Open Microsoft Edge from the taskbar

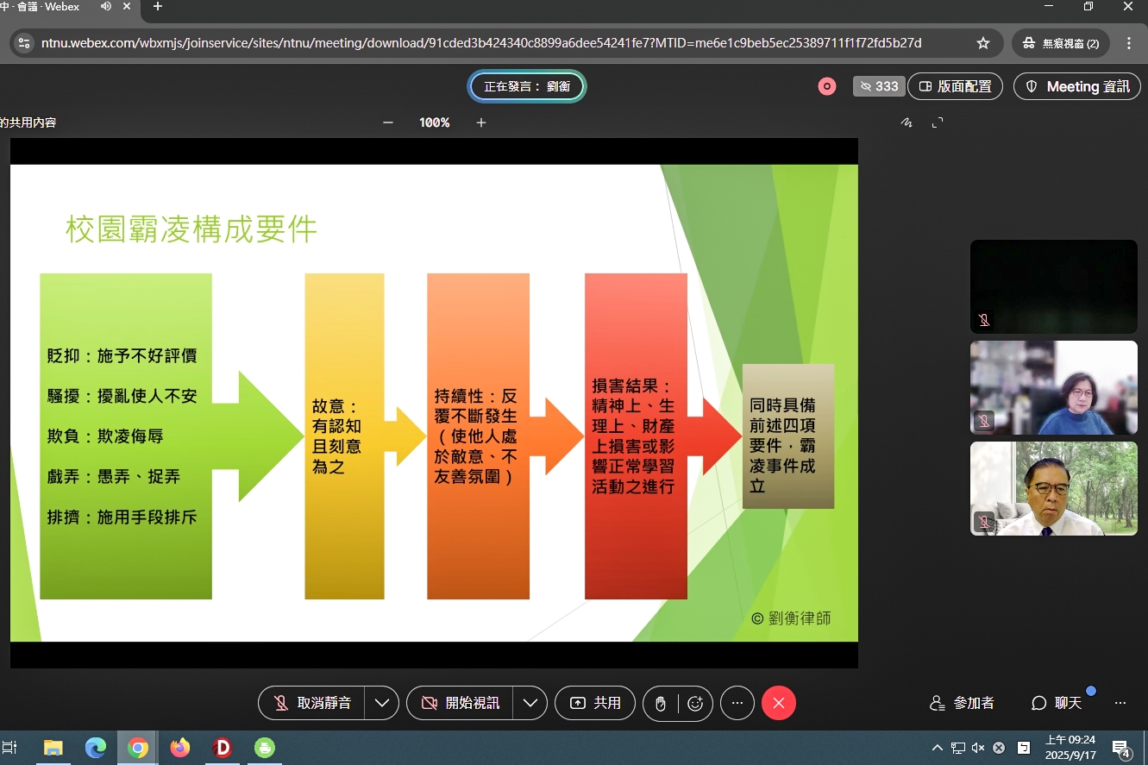(96, 748)
